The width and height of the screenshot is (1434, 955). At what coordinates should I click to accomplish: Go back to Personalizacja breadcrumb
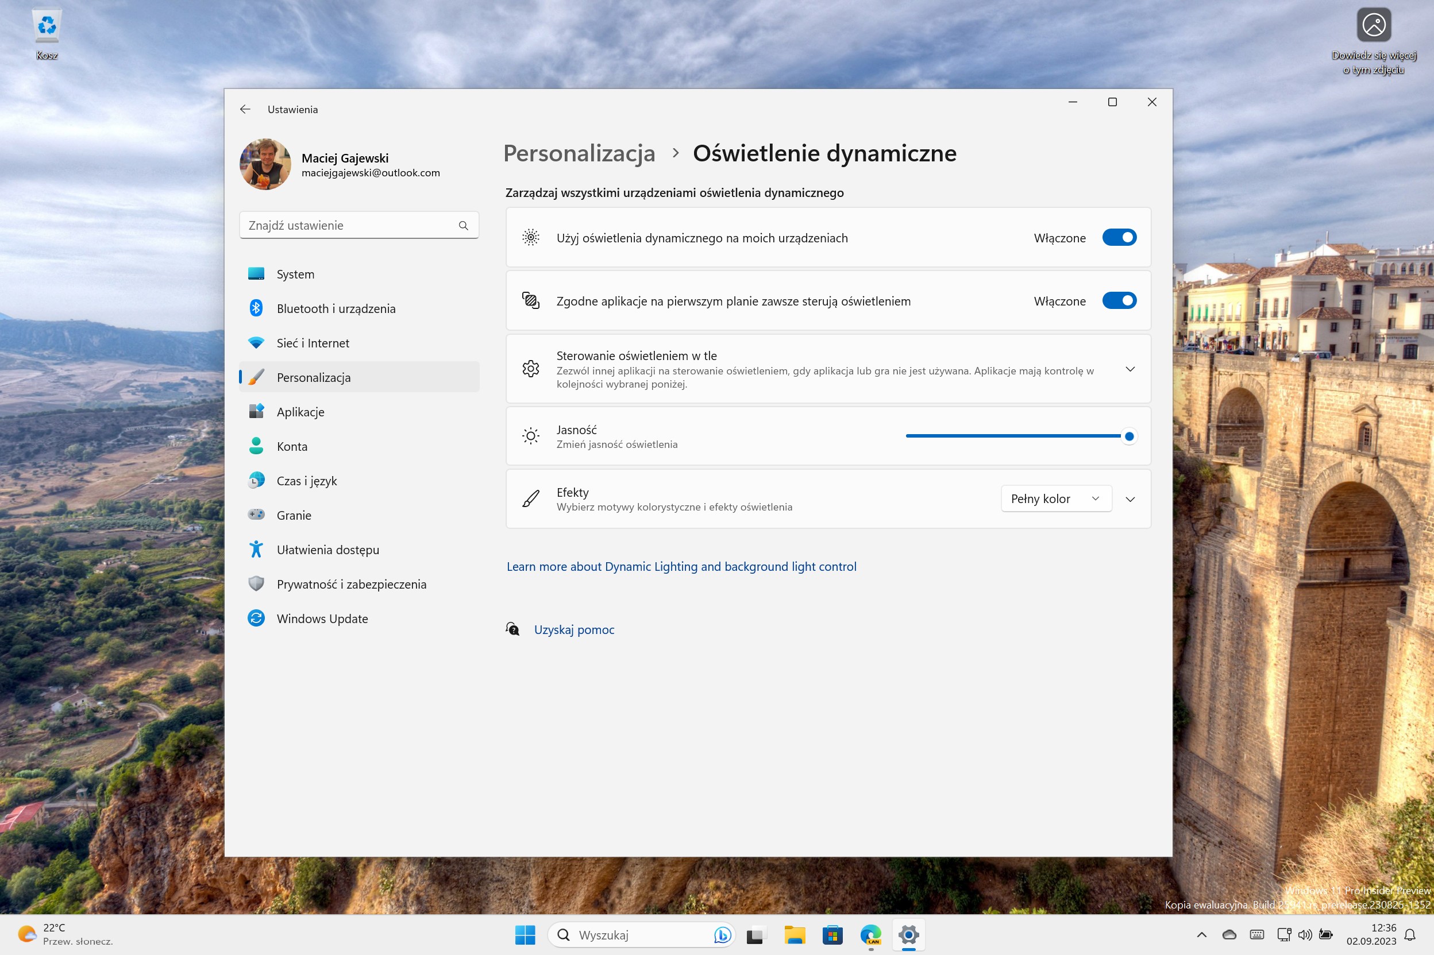click(x=579, y=153)
